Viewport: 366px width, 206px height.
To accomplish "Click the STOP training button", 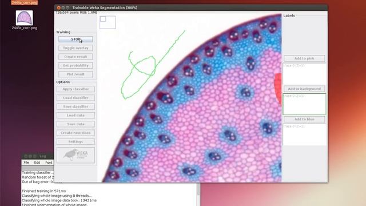I will (x=75, y=39).
